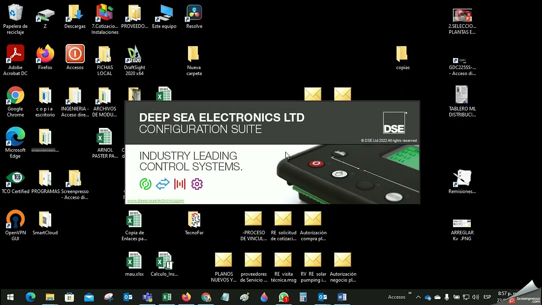This screenshot has width=542, height=305.
Task: Open Microsoft Teams from the taskbar
Action: [147, 297]
